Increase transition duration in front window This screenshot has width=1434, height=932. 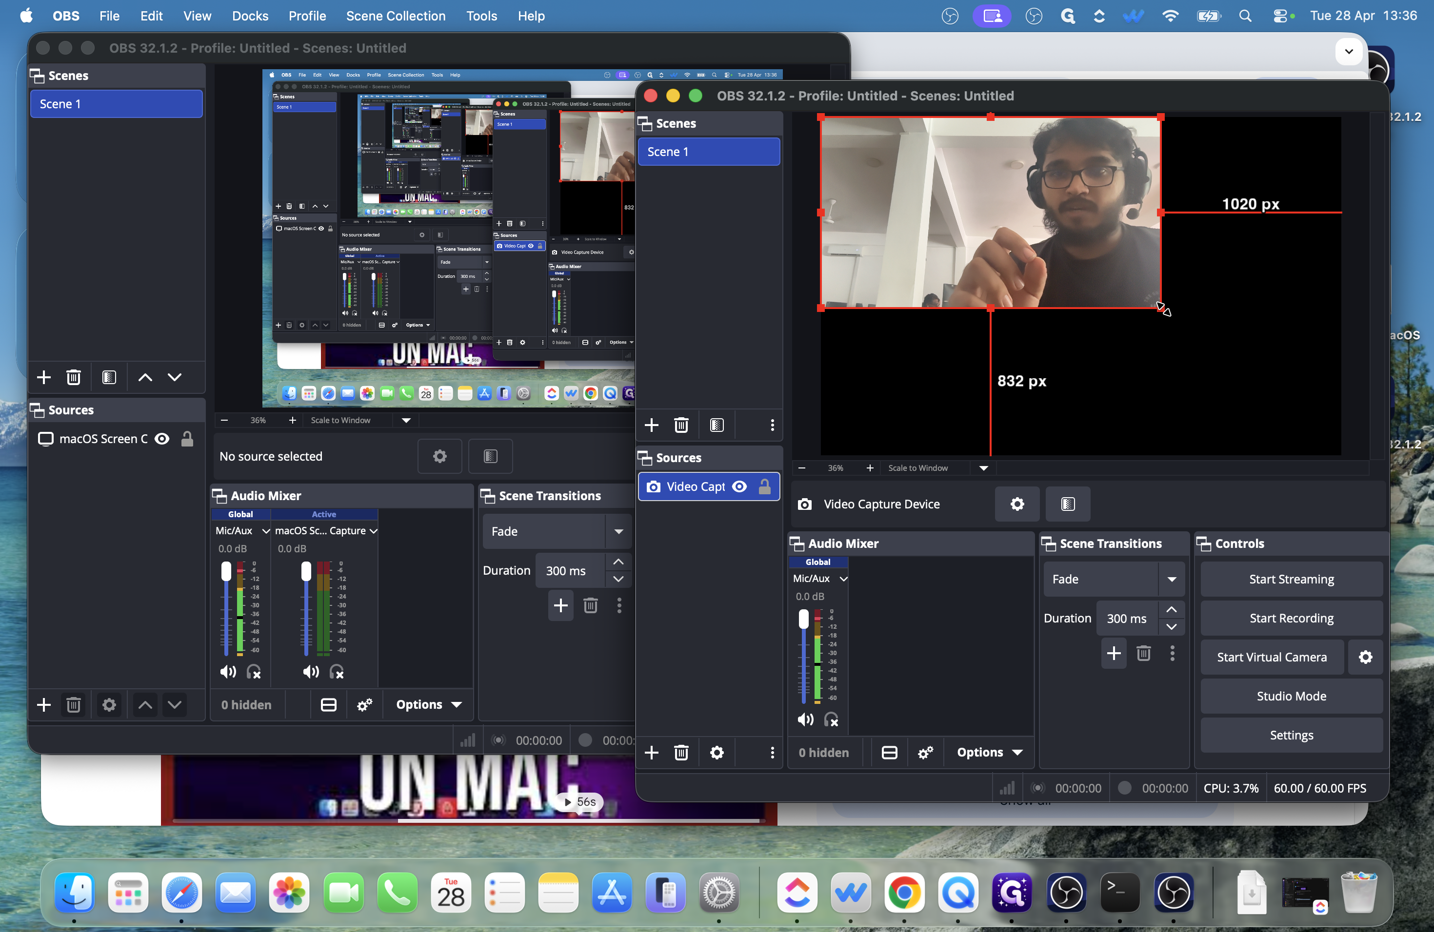click(x=1171, y=610)
